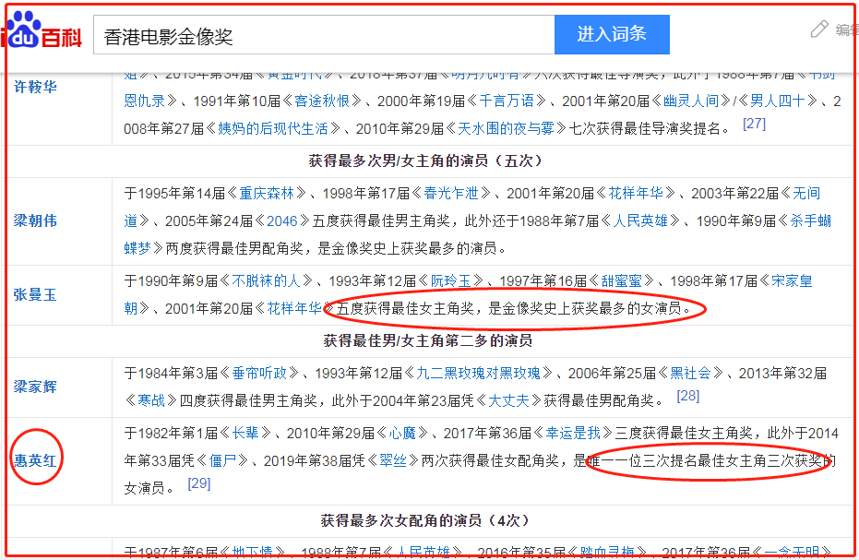The width and height of the screenshot is (859, 560).
Task: Open the 客途秋恨 film link
Action: click(322, 101)
